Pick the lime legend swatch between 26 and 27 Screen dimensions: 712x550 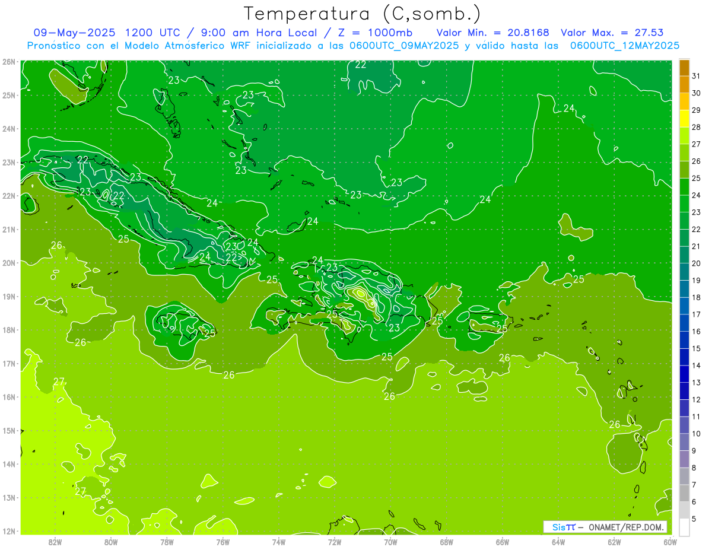[x=684, y=152]
